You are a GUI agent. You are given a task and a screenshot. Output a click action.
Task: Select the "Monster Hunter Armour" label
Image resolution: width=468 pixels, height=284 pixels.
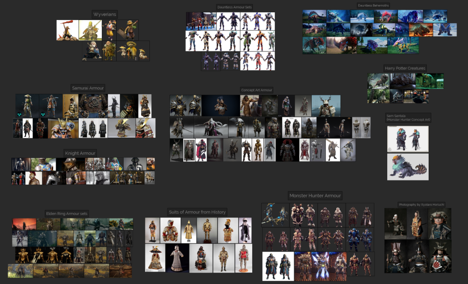(x=315, y=196)
